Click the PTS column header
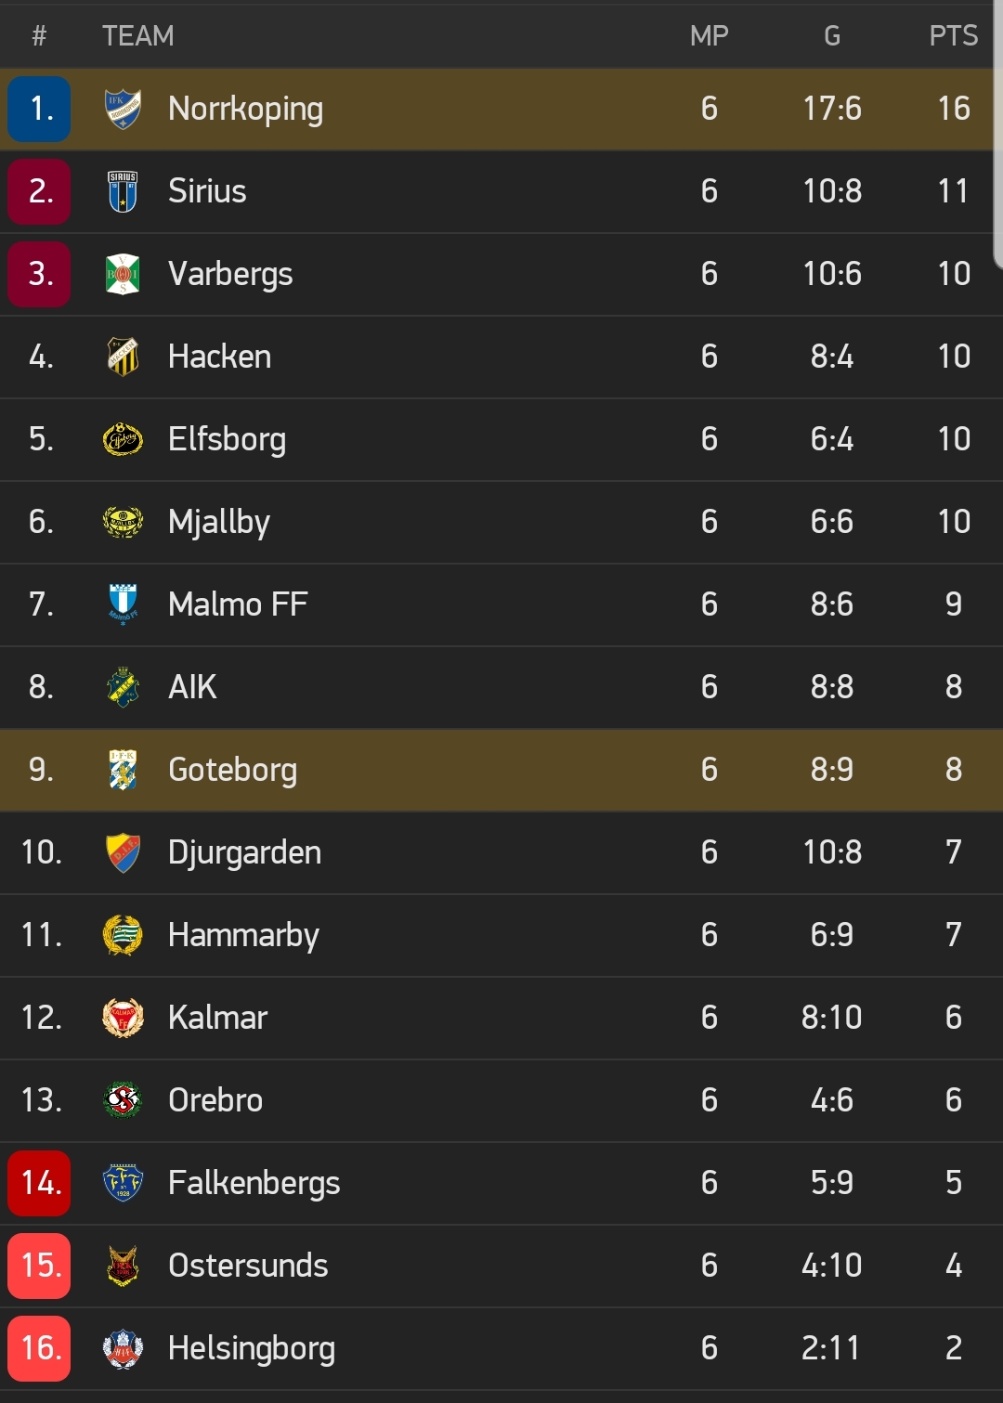The height and width of the screenshot is (1403, 1003). pos(954,35)
